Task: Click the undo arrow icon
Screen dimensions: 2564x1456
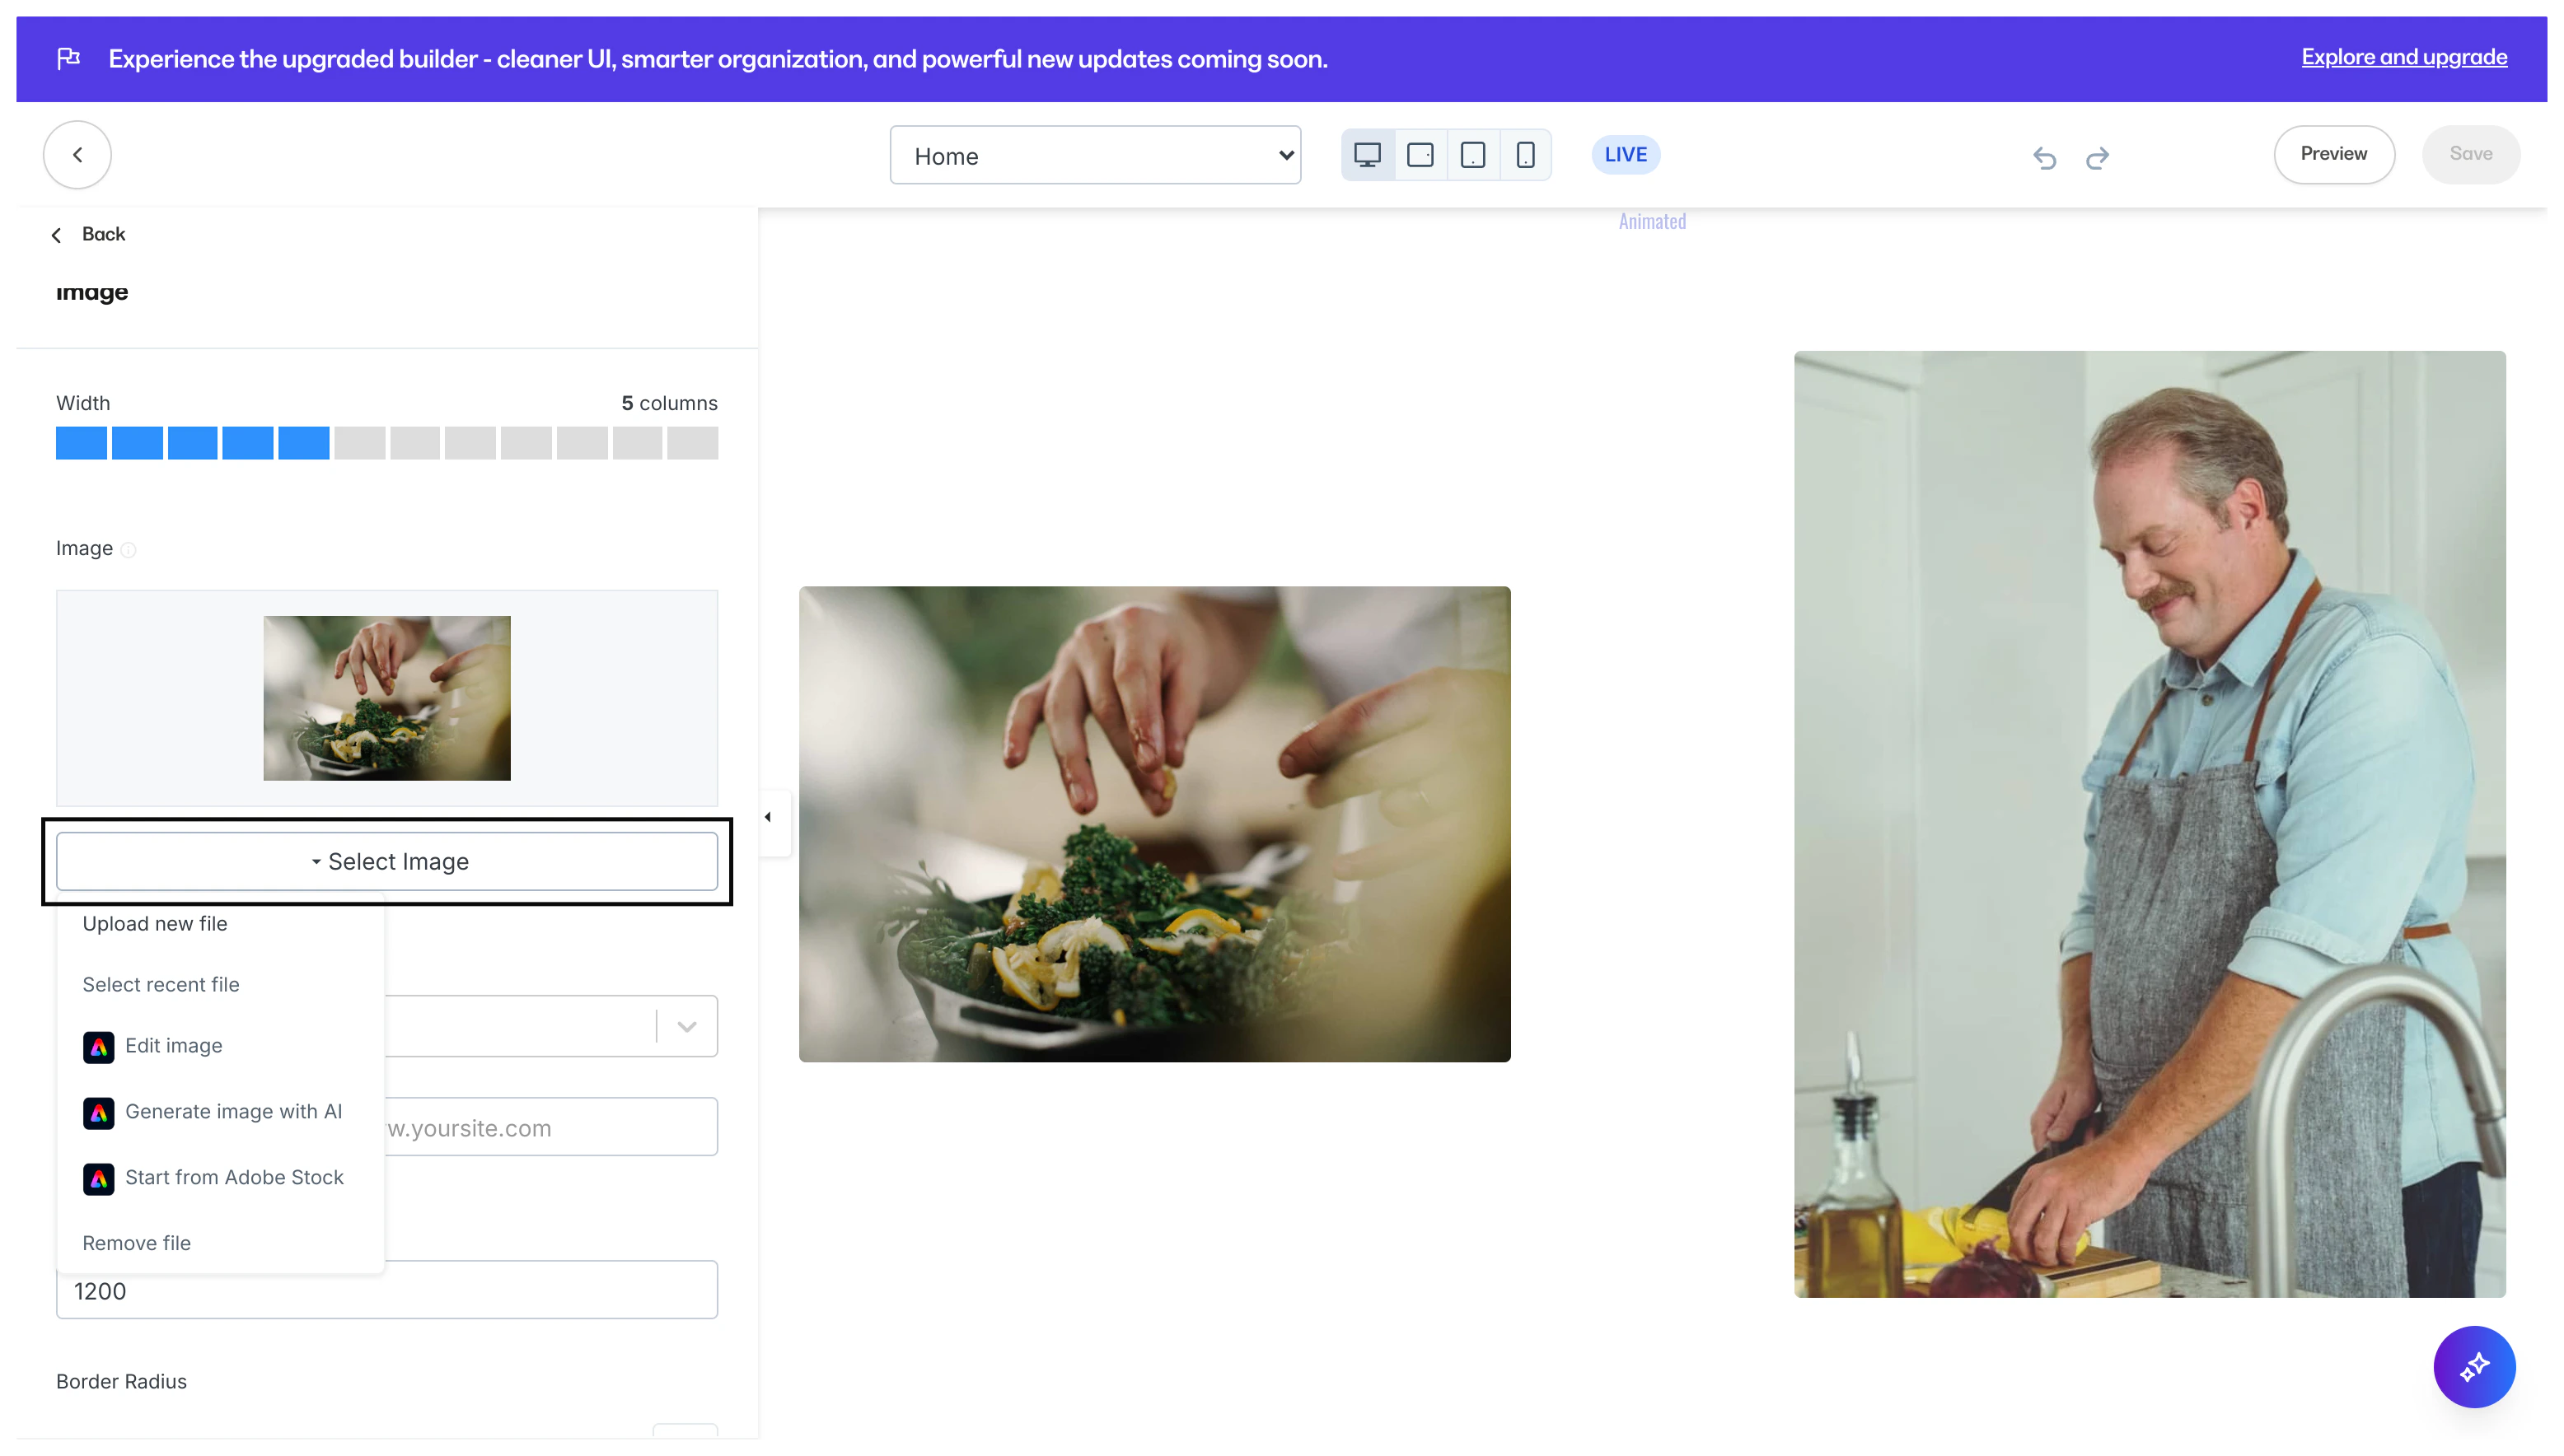Action: click(2045, 158)
